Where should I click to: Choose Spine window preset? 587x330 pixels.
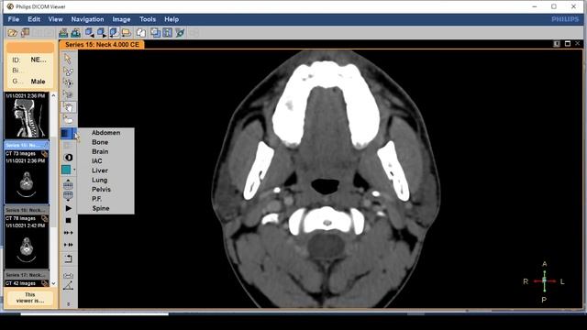[x=101, y=208]
